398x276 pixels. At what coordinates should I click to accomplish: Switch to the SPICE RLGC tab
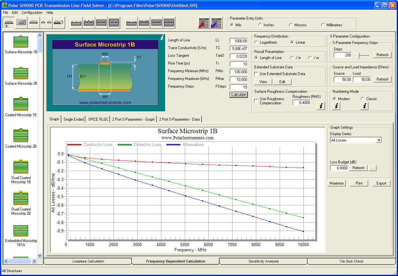(x=99, y=119)
